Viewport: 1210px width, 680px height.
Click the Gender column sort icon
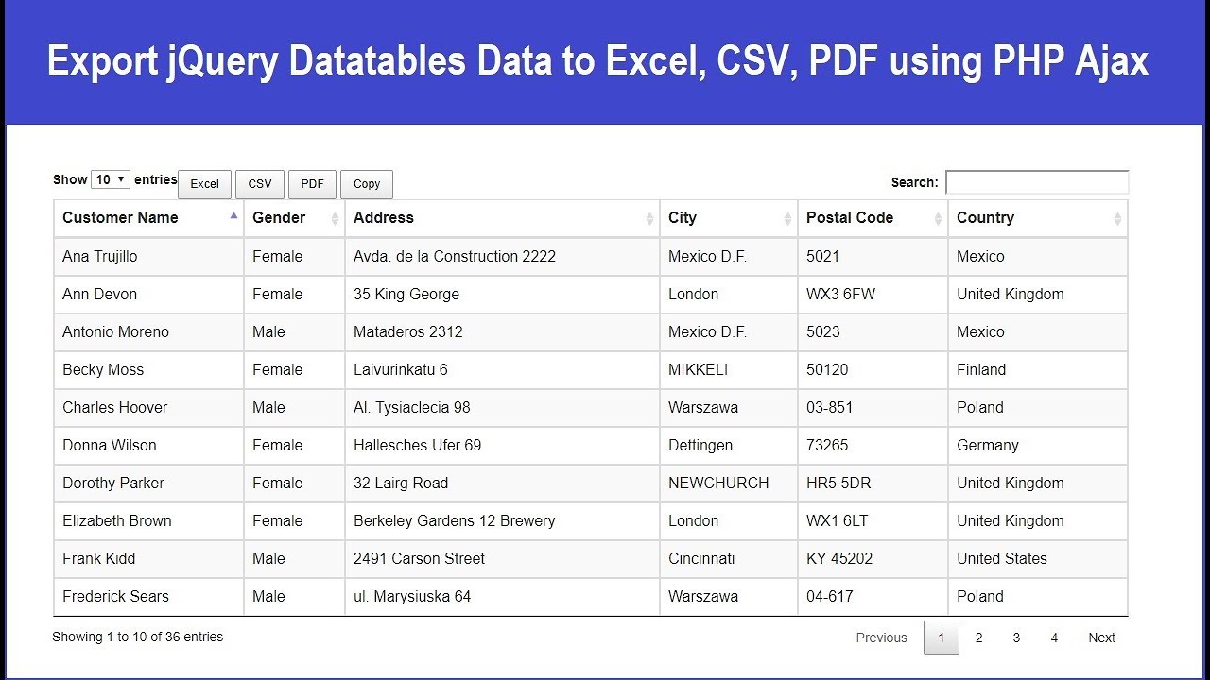point(335,218)
